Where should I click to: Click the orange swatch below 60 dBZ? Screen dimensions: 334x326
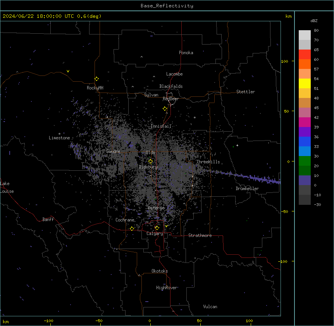(305, 64)
